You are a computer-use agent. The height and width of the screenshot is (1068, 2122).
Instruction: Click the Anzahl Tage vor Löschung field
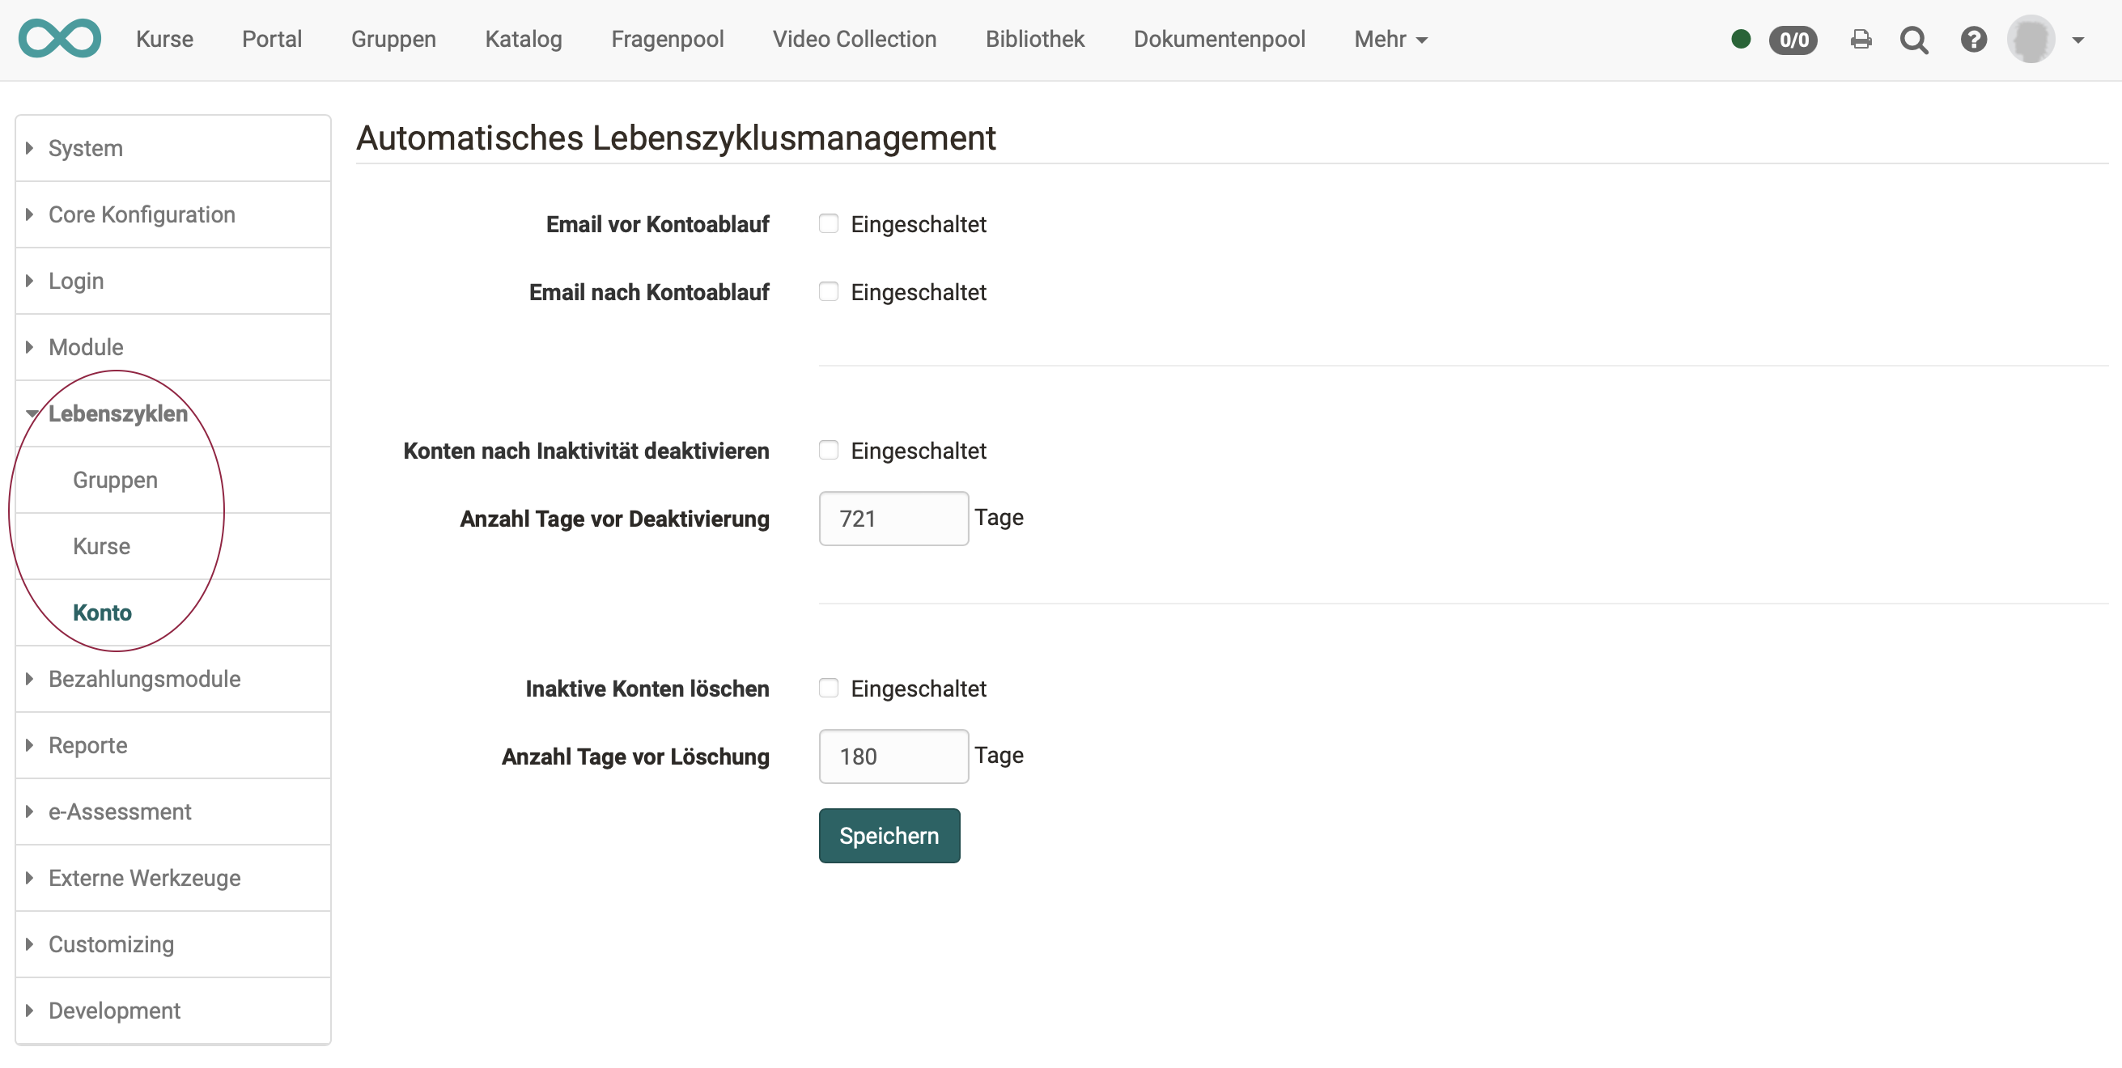point(893,756)
